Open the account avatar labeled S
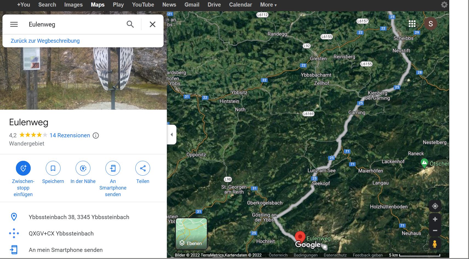Screen dimensions: 469x259 pos(431,24)
